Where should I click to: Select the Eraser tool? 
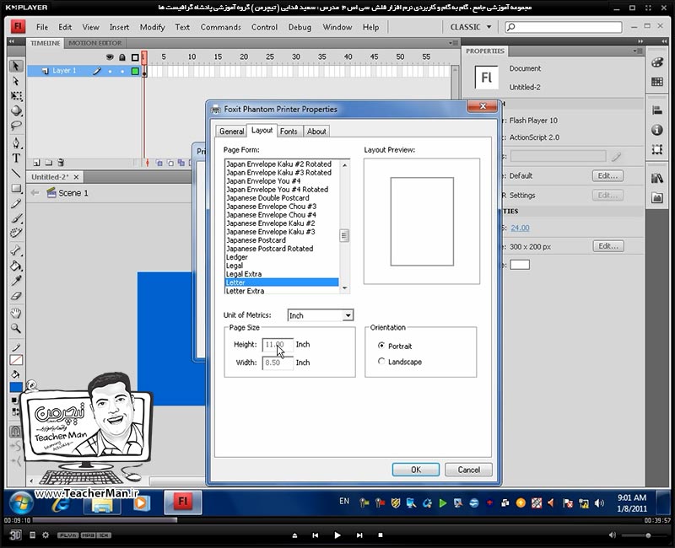16,296
